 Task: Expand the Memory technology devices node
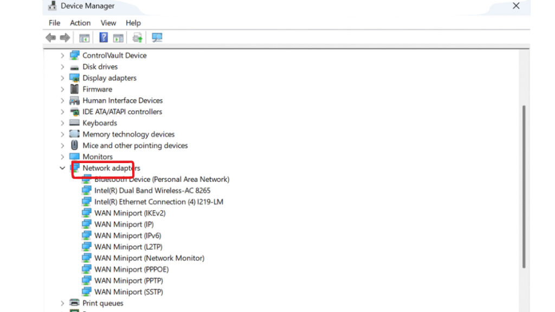click(x=62, y=134)
